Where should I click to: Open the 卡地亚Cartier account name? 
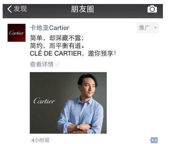(x=50, y=28)
